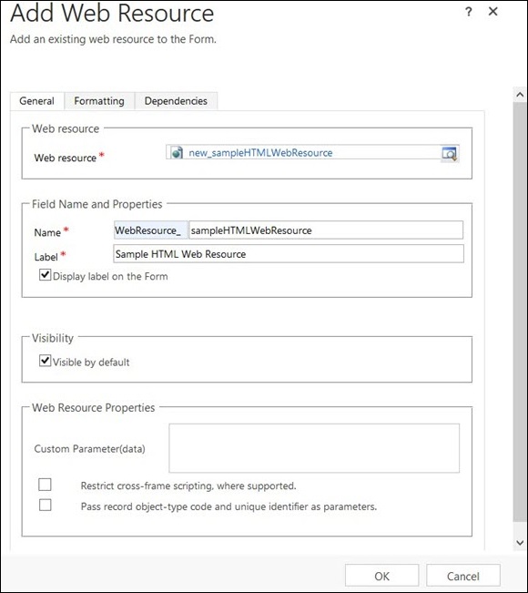528x593 pixels.
Task: Switch to the Formatting tab
Action: 99,101
